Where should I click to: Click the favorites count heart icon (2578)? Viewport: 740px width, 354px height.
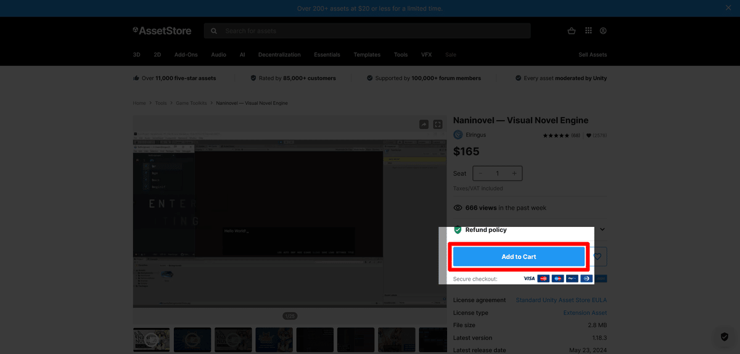(x=589, y=135)
